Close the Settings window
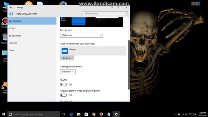 tap(126, 7)
